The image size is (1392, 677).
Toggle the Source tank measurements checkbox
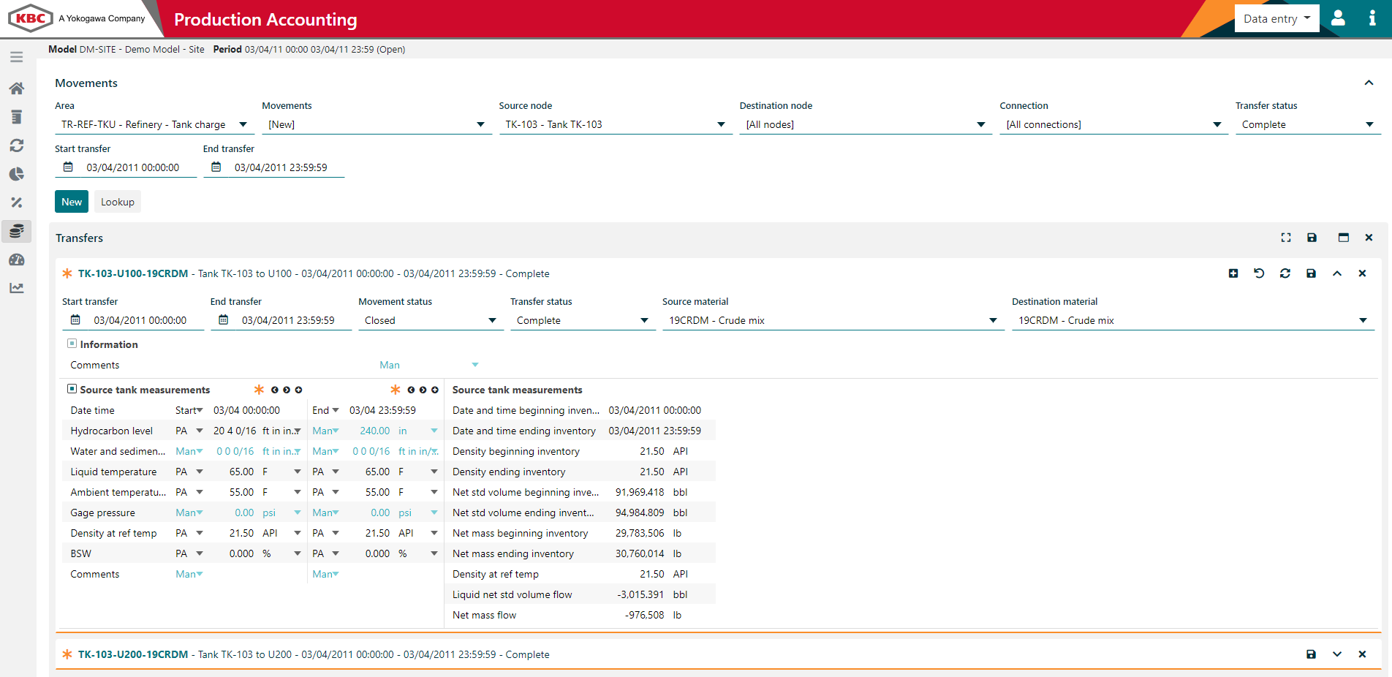tap(72, 389)
